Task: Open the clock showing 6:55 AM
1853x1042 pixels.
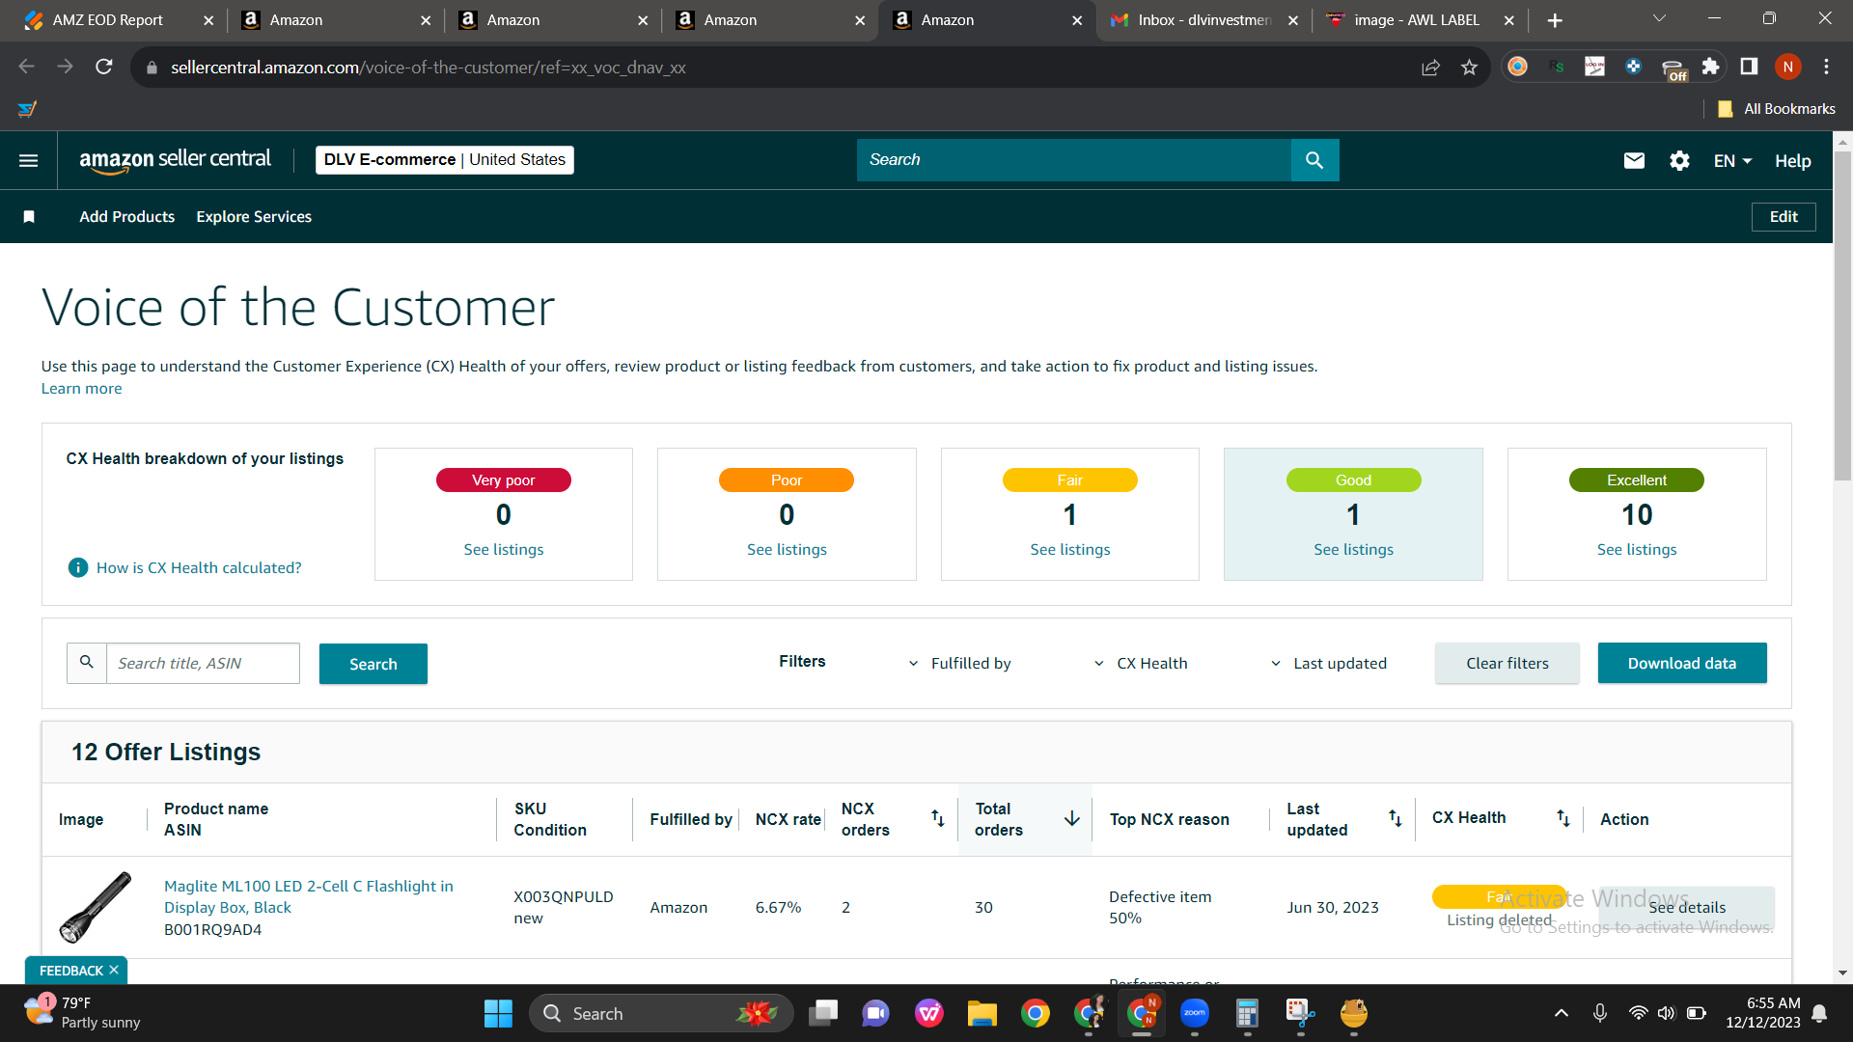Action: click(x=1763, y=1013)
